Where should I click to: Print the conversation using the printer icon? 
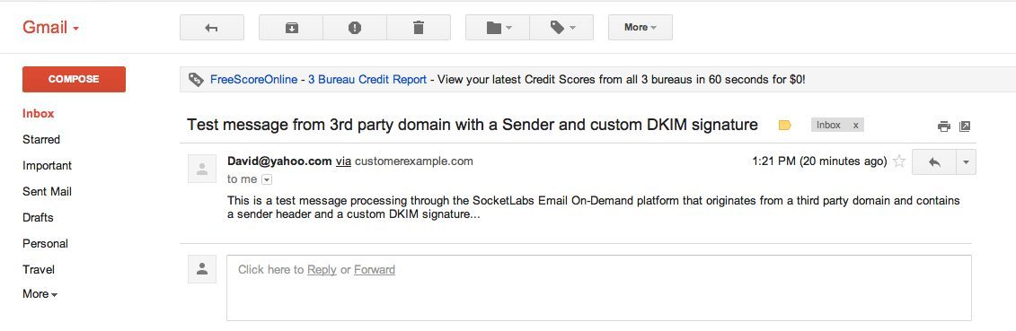(x=943, y=126)
